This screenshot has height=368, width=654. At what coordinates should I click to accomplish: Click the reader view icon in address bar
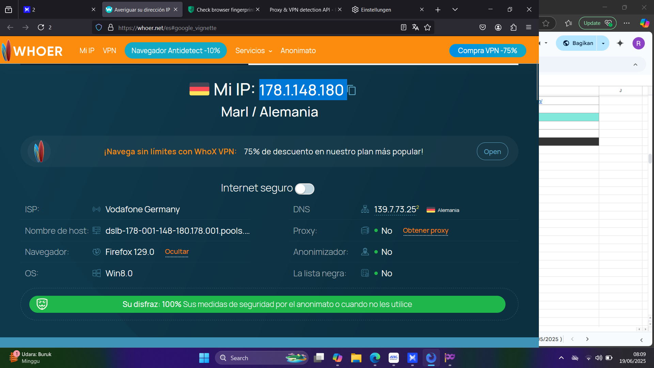(x=404, y=28)
